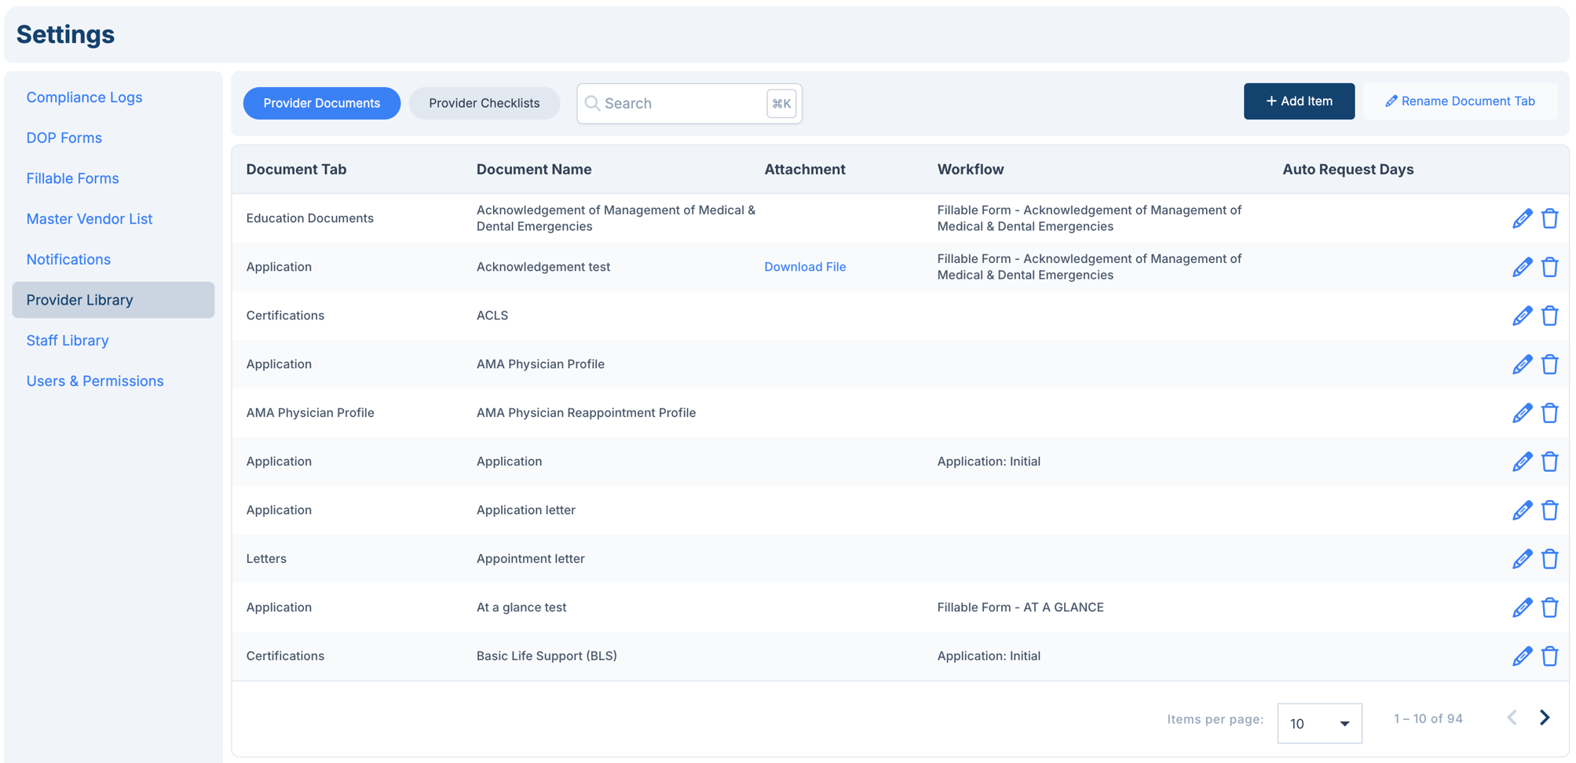Edit the ACLS document
Screen dimensions: 1576x763
coord(1522,316)
